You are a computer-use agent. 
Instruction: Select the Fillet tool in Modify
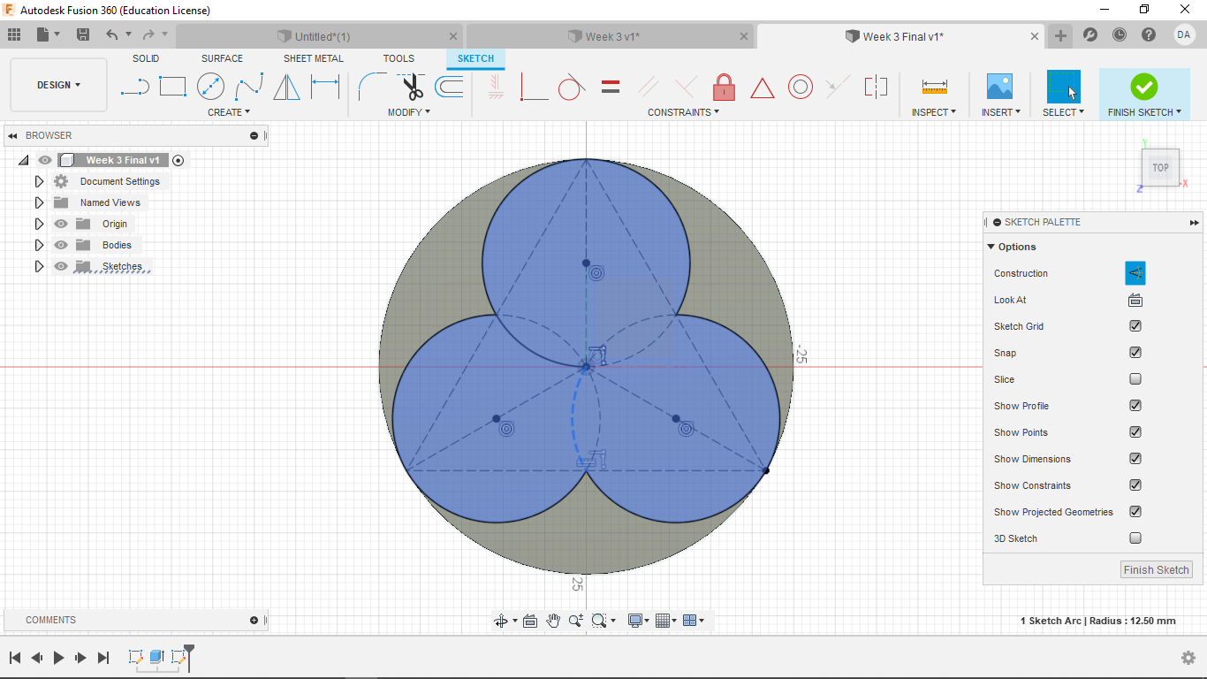click(372, 87)
